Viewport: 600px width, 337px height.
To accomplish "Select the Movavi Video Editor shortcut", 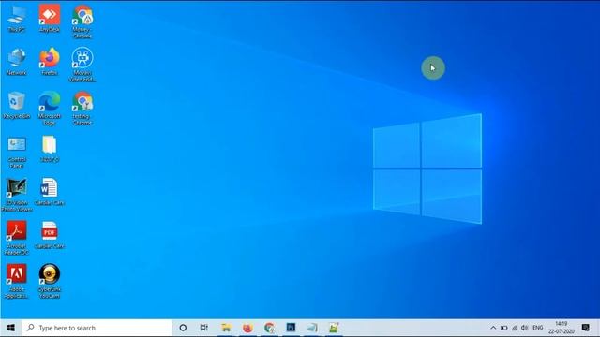I will tap(82, 65).
